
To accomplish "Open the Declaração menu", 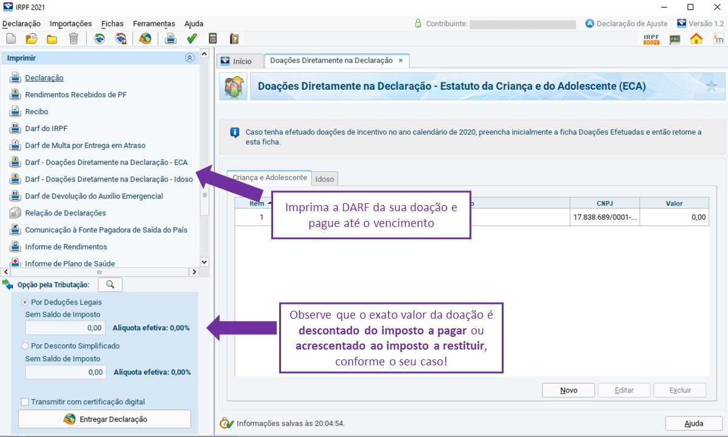I will click(x=21, y=24).
